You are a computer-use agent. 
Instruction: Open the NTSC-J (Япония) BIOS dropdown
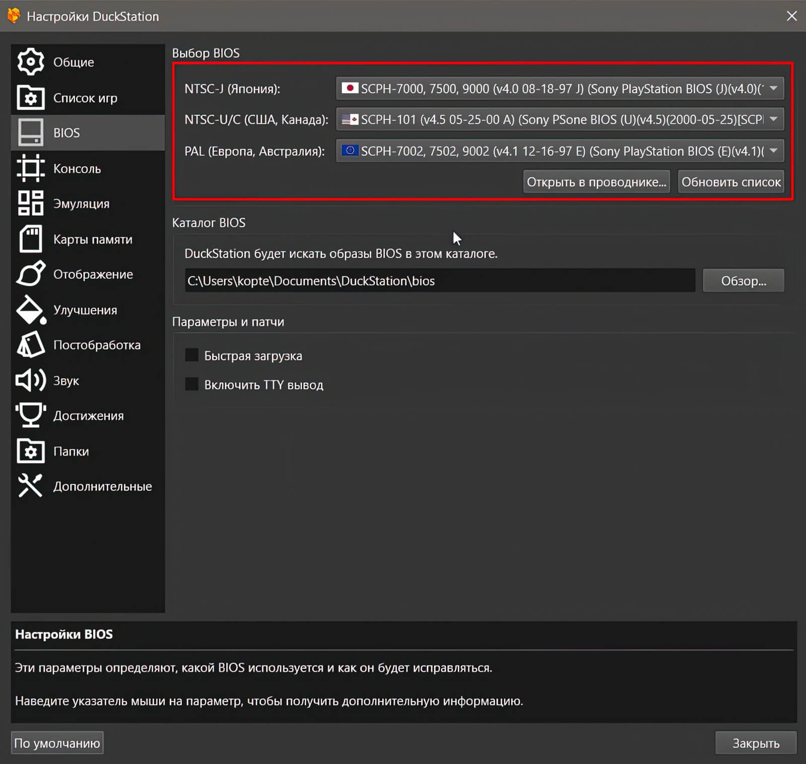click(560, 89)
